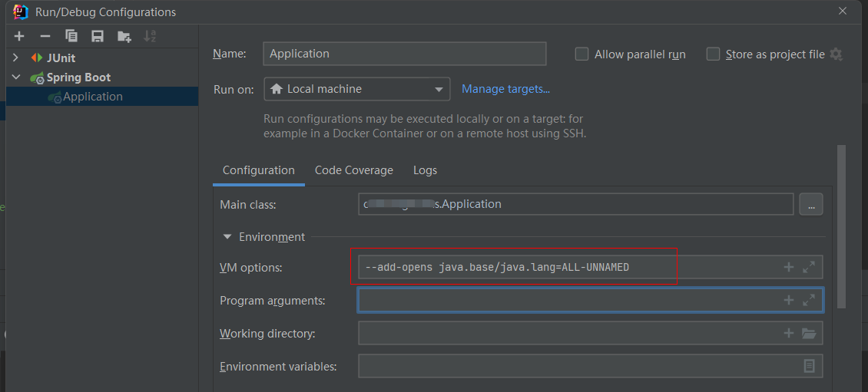This screenshot has width=868, height=392.
Task: Collapse the Spring Boot tree node
Action: point(16,77)
